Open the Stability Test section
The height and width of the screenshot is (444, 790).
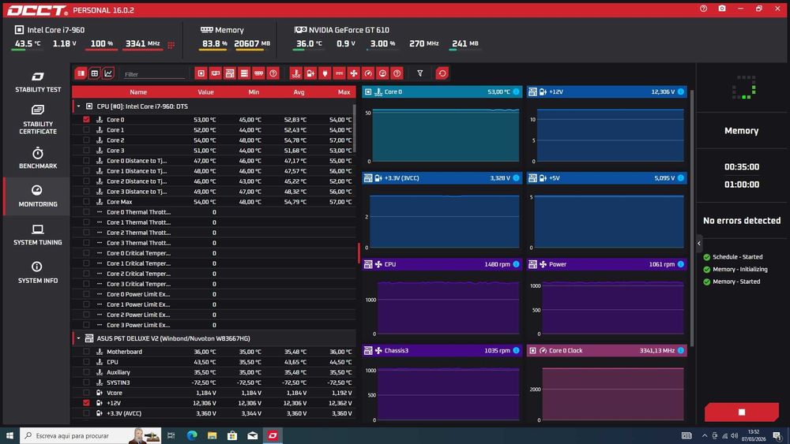pos(37,82)
